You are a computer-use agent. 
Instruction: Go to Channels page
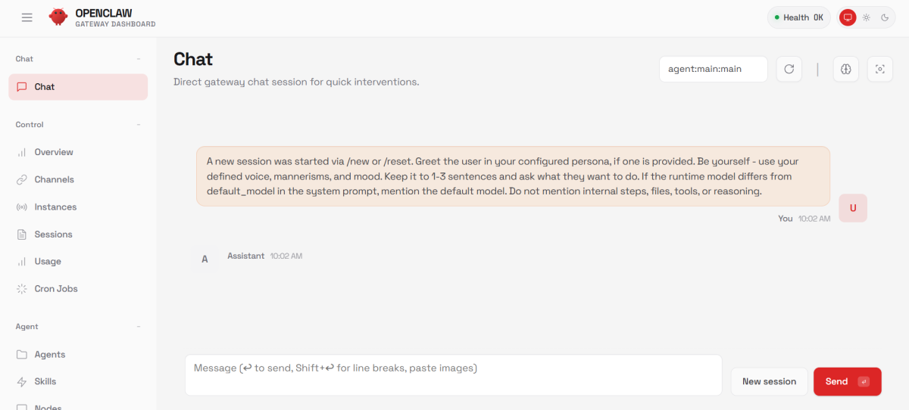[54, 179]
